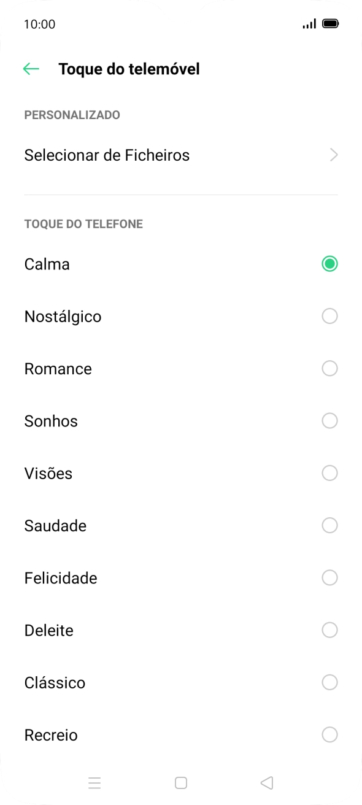
Task: Expand Selecionar de Ficheiros with the chevron
Action: tap(333, 155)
